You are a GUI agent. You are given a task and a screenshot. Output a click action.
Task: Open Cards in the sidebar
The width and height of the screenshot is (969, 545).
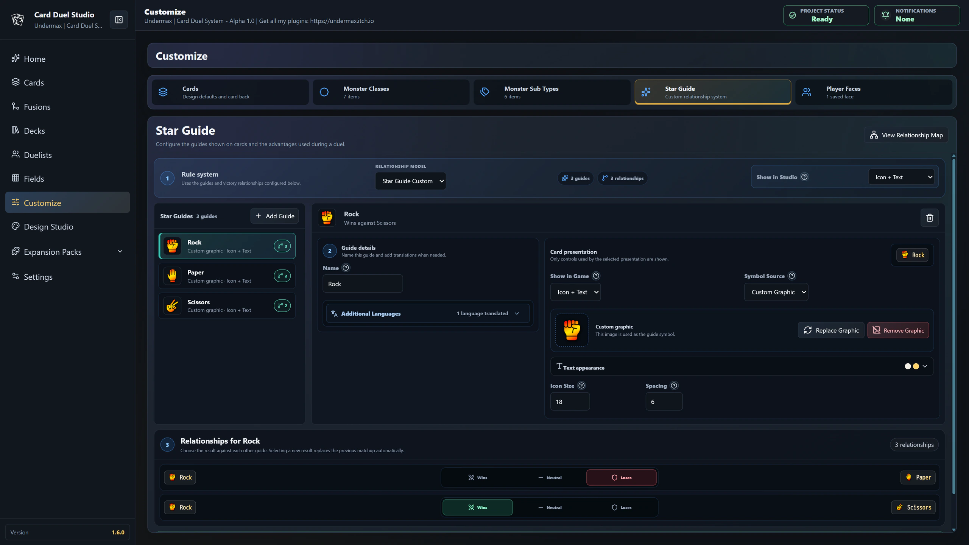67,83
